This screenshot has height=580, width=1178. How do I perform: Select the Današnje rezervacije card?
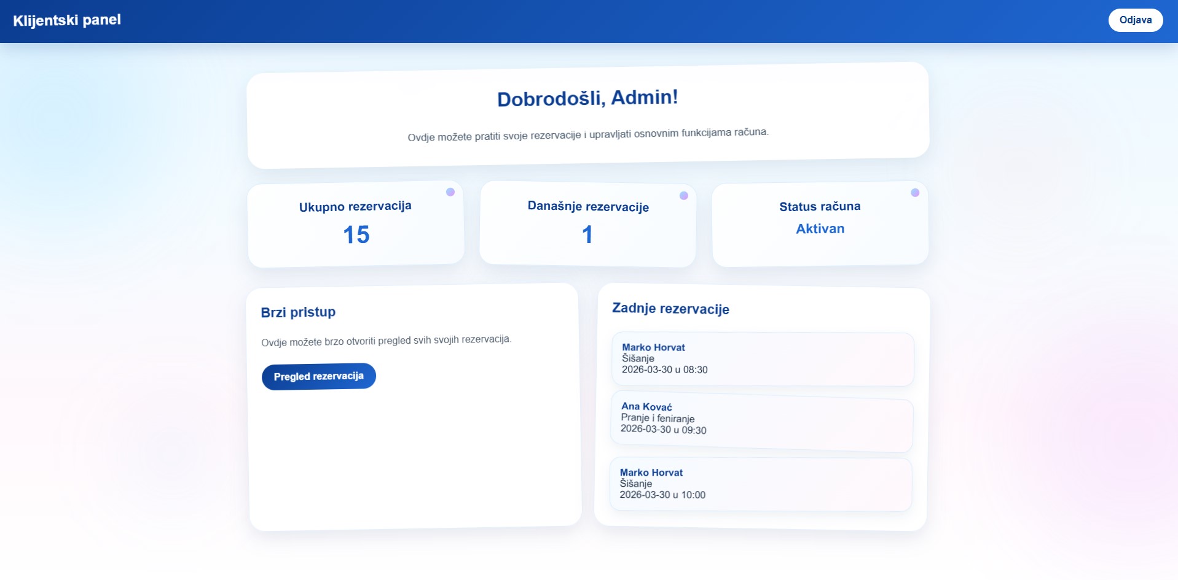(587, 224)
